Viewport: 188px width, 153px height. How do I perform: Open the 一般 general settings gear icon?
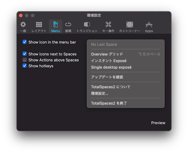23,24
